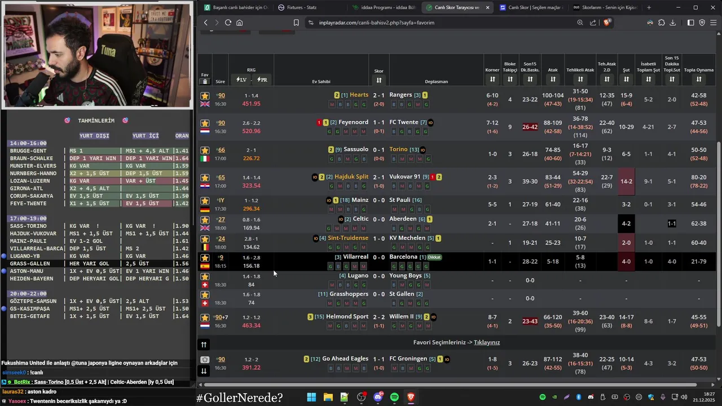Open Brave VPN shield icon in toolbar
722x406 pixels.
pos(702,23)
